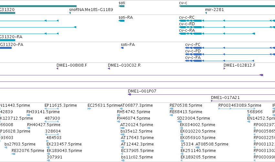Click the 'RH40427.5prime' EST label
The height and width of the screenshot is (162, 275).
(44, 125)
